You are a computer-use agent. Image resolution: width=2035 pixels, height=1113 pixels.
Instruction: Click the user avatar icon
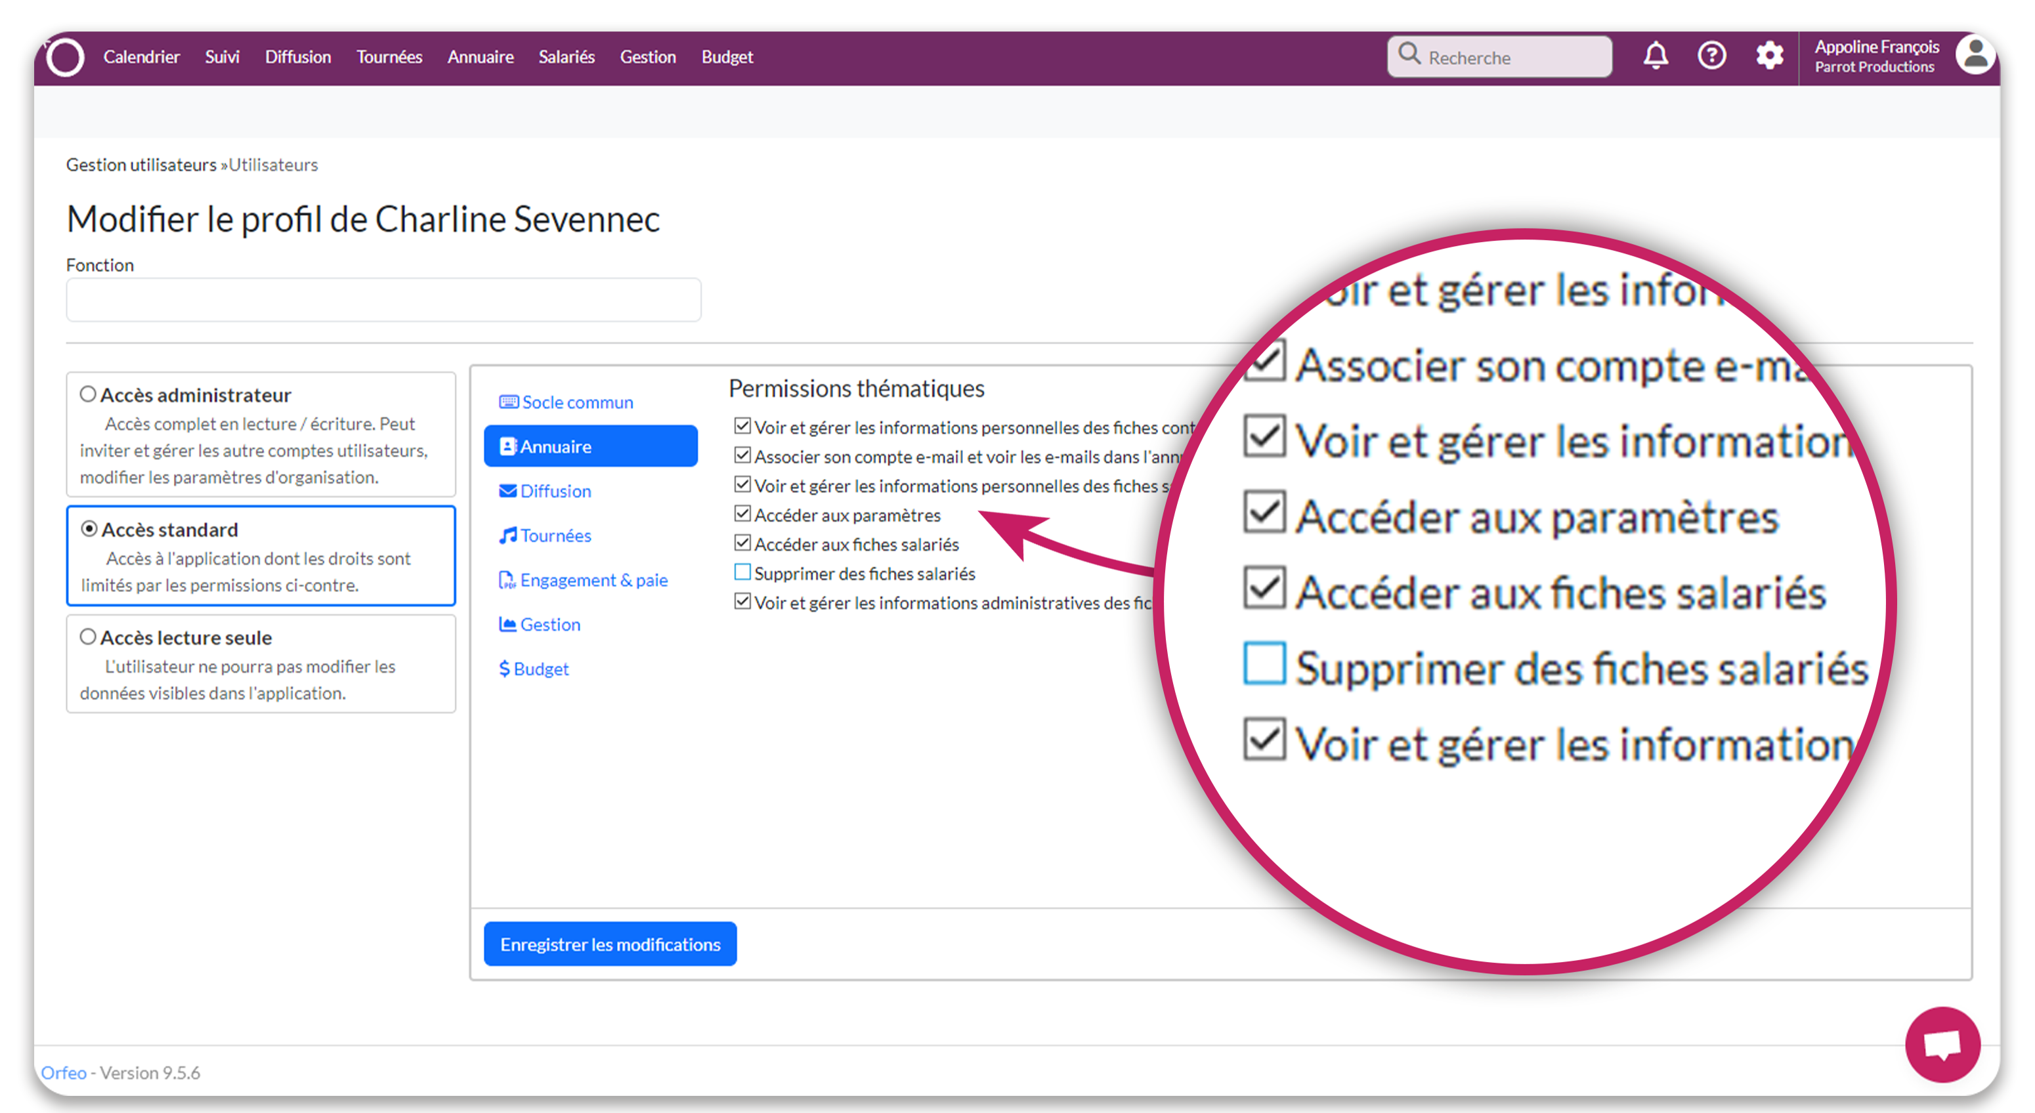point(1976,55)
